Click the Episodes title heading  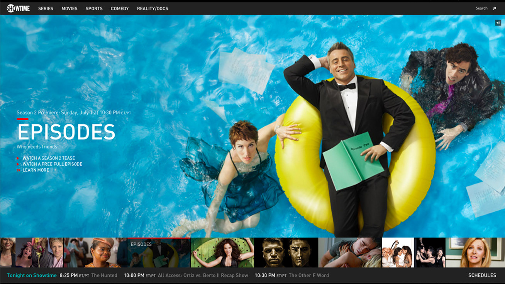[x=66, y=133]
